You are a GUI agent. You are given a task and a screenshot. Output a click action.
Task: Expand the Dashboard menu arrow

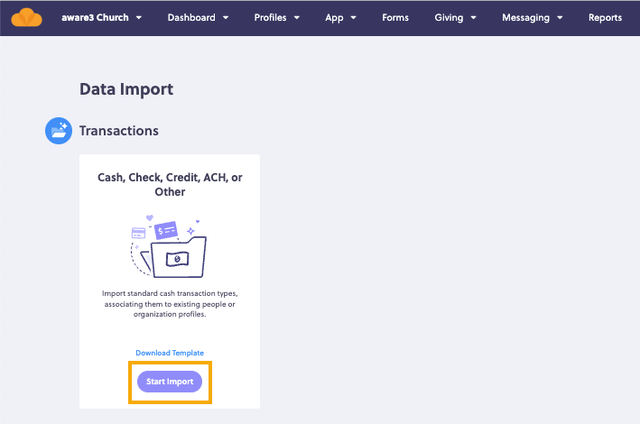pyautogui.click(x=226, y=18)
